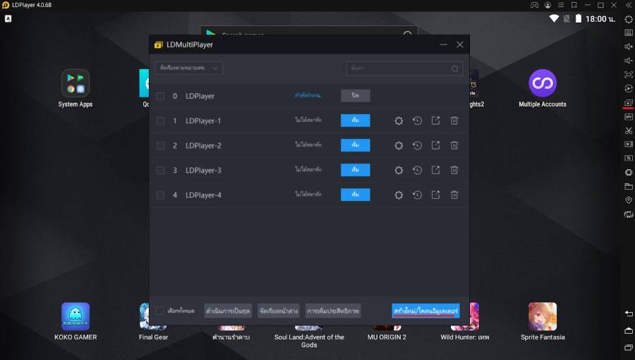
Task: Delete the LDPlayer-1 instance
Action: (x=454, y=120)
